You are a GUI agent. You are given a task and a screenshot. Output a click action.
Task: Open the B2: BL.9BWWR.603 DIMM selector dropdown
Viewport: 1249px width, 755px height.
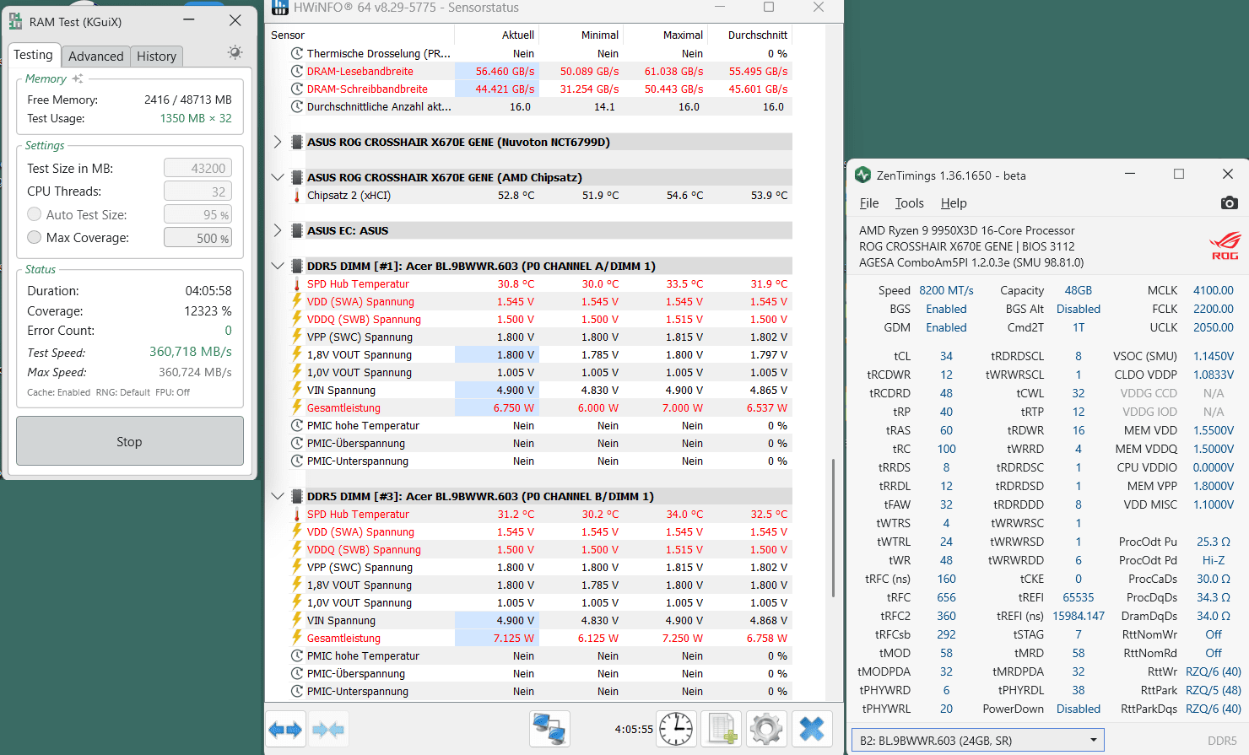[977, 741]
